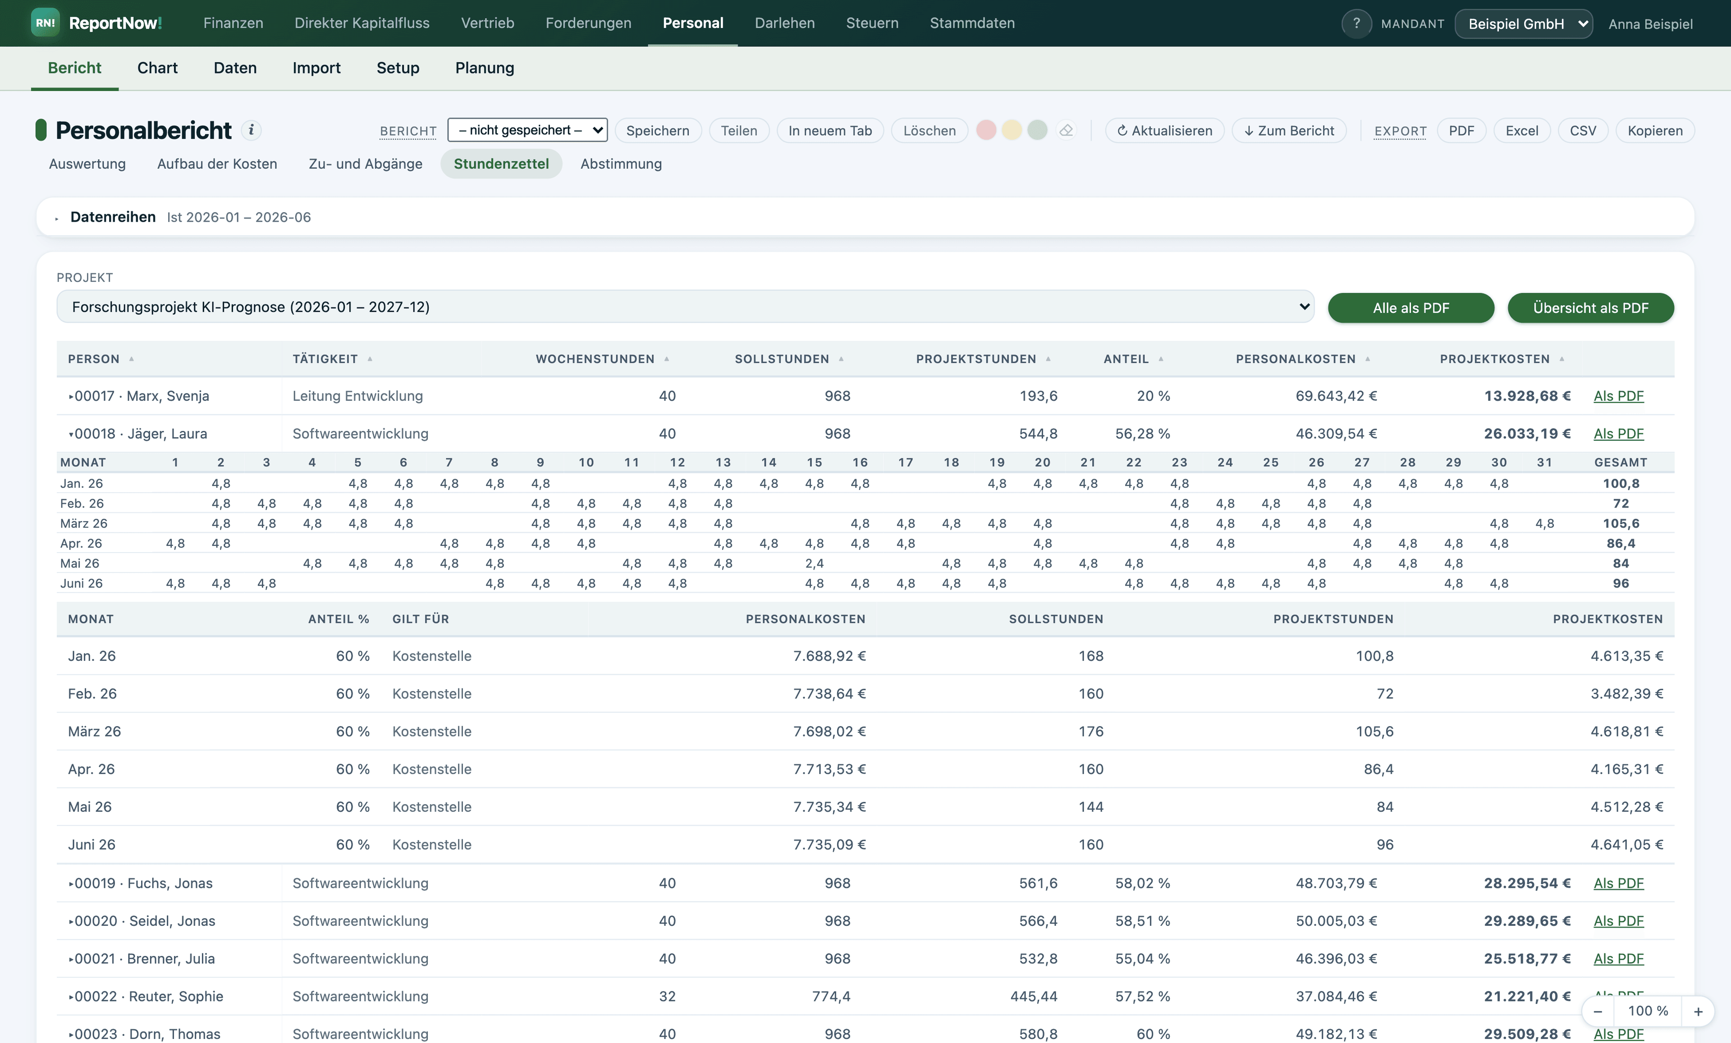This screenshot has width=1731, height=1043.
Task: Open Als PDF link for Marx, Svenja
Action: coord(1619,396)
